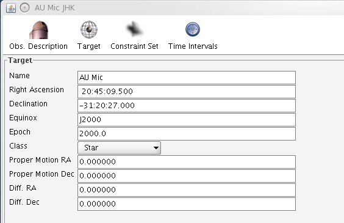This screenshot has width=344, height=223.
Task: Click the Name label
Action: pyautogui.click(x=20, y=76)
